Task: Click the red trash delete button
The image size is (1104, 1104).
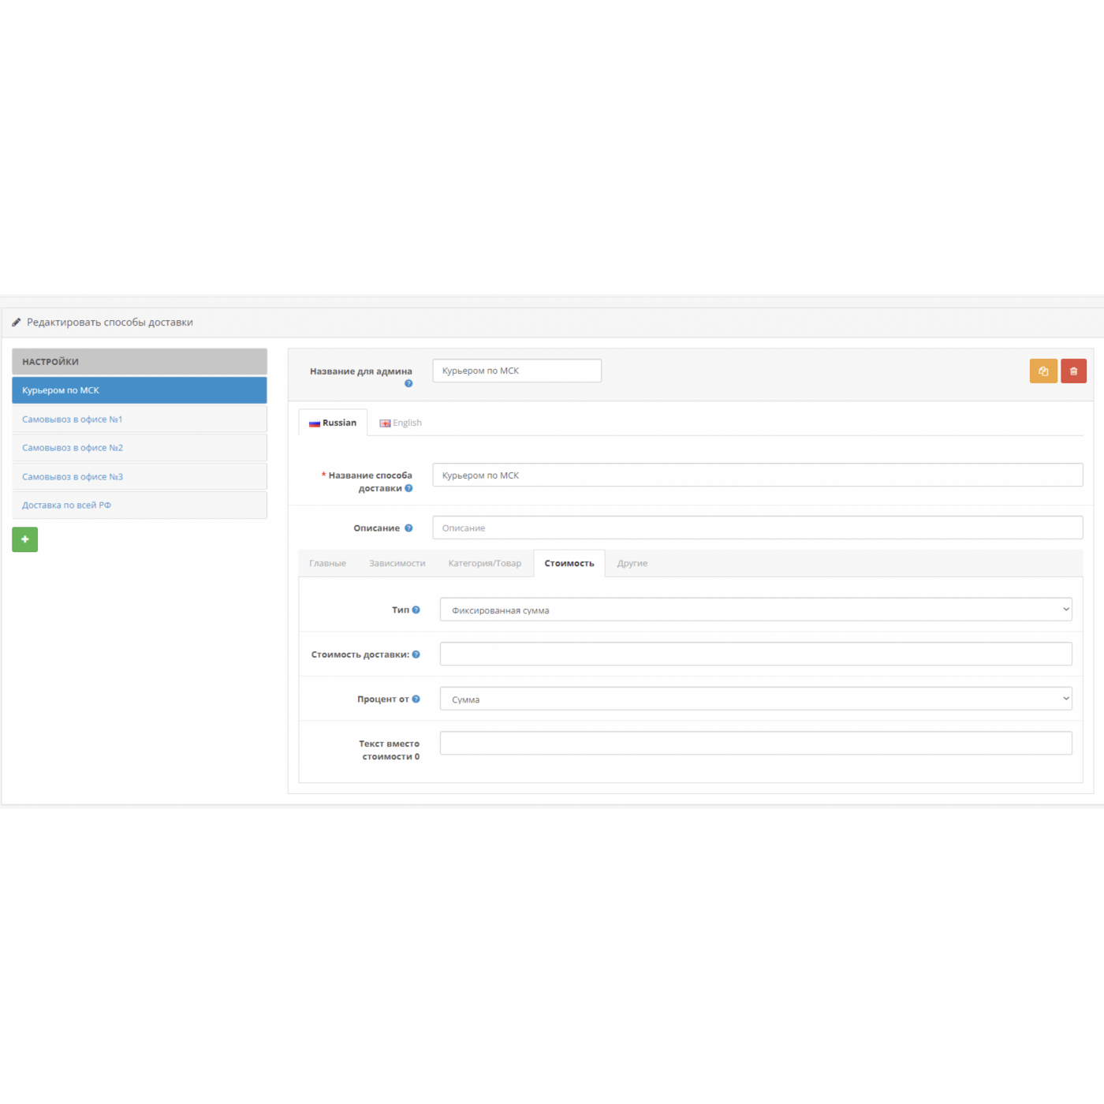Action: click(1073, 371)
